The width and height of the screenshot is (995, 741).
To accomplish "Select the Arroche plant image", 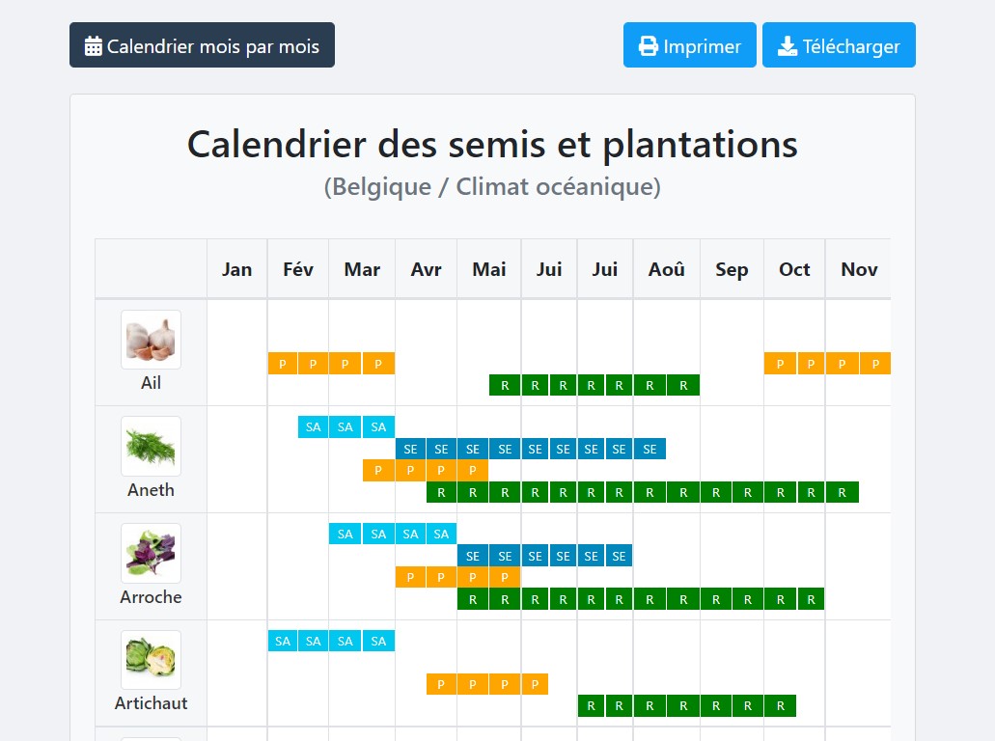I will (151, 553).
